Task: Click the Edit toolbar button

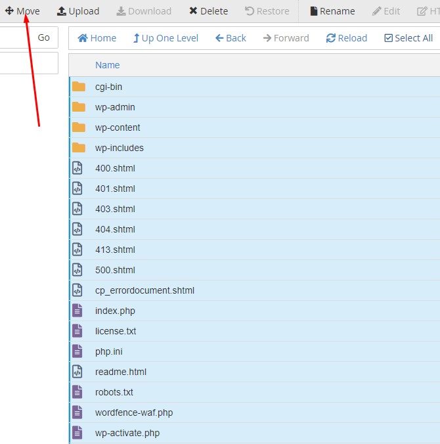Action: pyautogui.click(x=386, y=11)
